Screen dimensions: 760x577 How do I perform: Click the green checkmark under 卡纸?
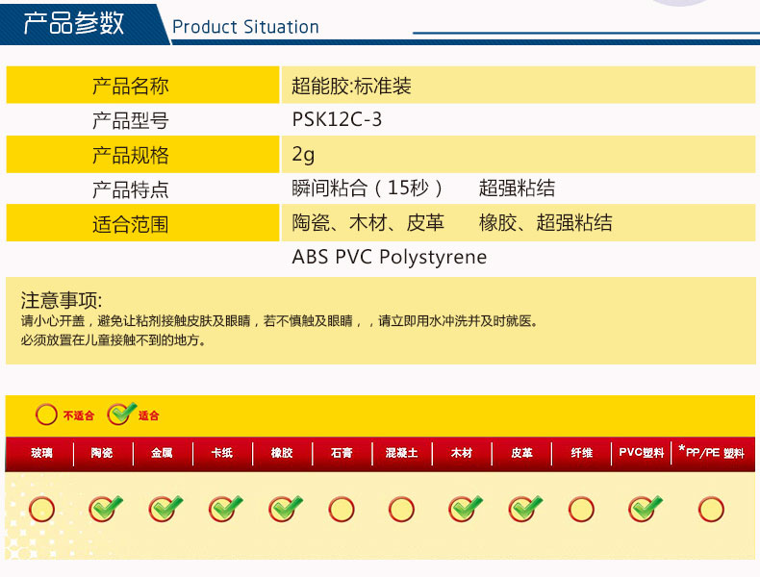point(225,508)
